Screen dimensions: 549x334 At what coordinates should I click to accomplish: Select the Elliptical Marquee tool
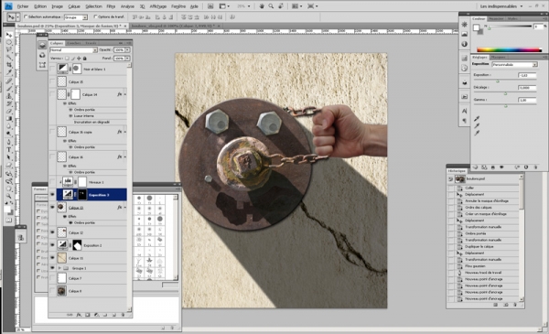pyautogui.click(x=9, y=42)
